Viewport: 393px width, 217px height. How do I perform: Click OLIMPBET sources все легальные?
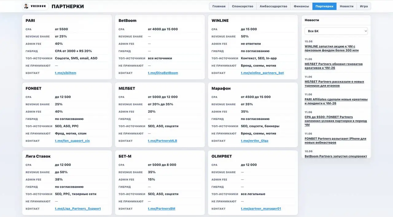(253, 194)
